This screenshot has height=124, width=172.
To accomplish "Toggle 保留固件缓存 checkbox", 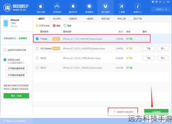I will tap(5, 60).
